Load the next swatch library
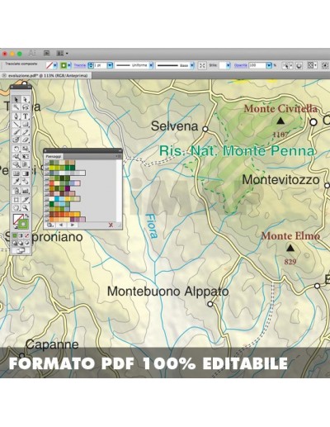 [x=73, y=225]
